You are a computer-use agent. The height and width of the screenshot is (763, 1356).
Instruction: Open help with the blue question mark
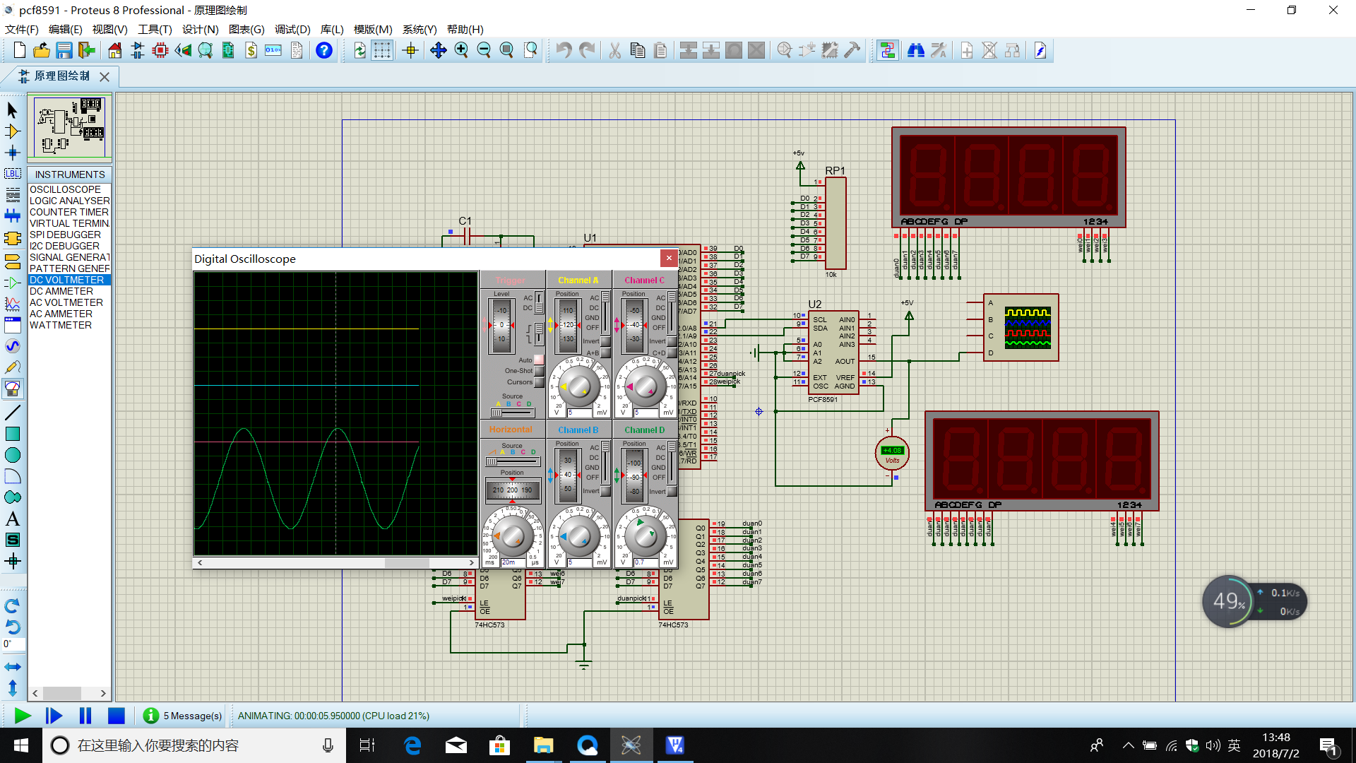[x=324, y=50]
